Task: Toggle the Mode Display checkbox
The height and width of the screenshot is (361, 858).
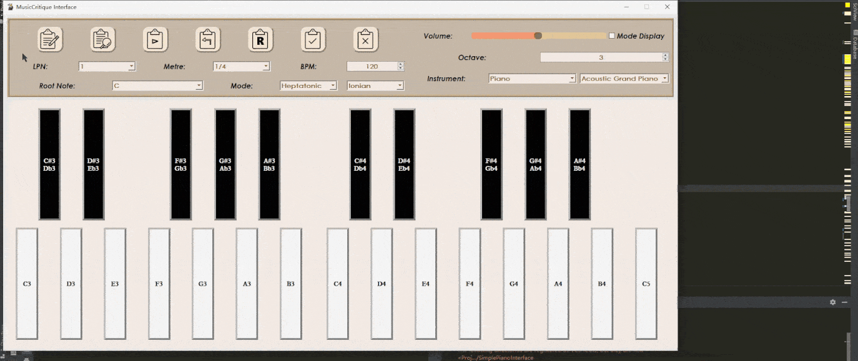Action: pos(612,36)
